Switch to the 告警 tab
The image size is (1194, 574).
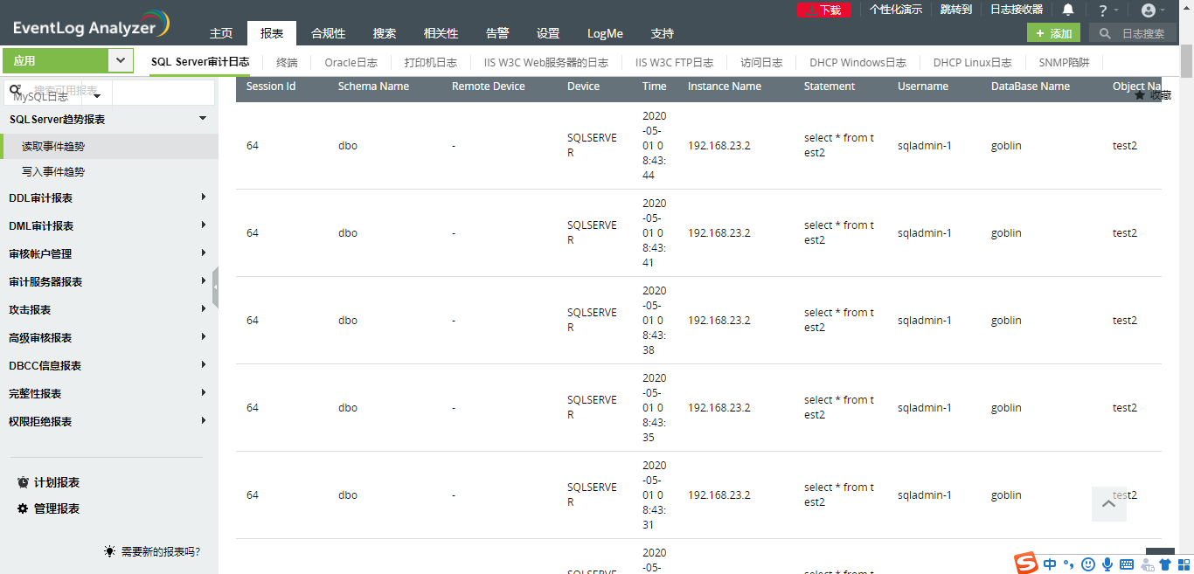click(497, 34)
